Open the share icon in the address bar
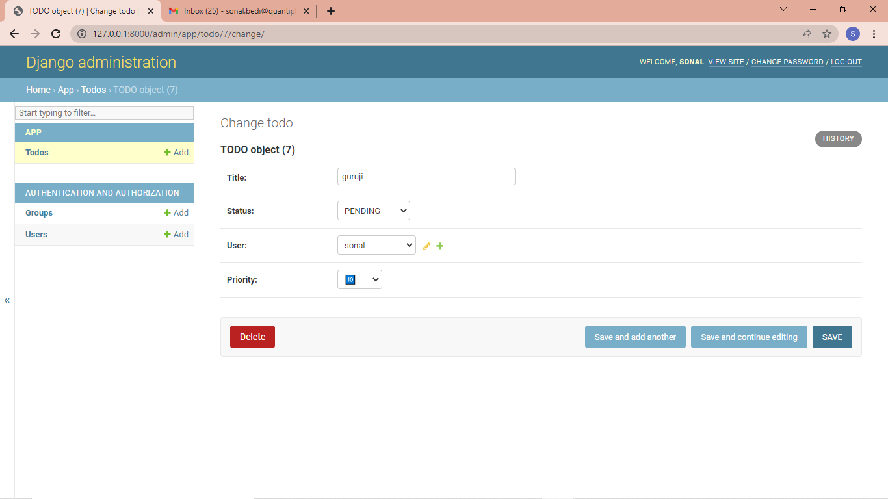 tap(806, 34)
